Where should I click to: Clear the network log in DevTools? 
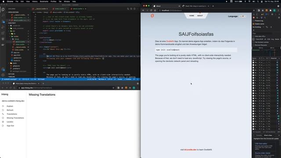pos(257,18)
